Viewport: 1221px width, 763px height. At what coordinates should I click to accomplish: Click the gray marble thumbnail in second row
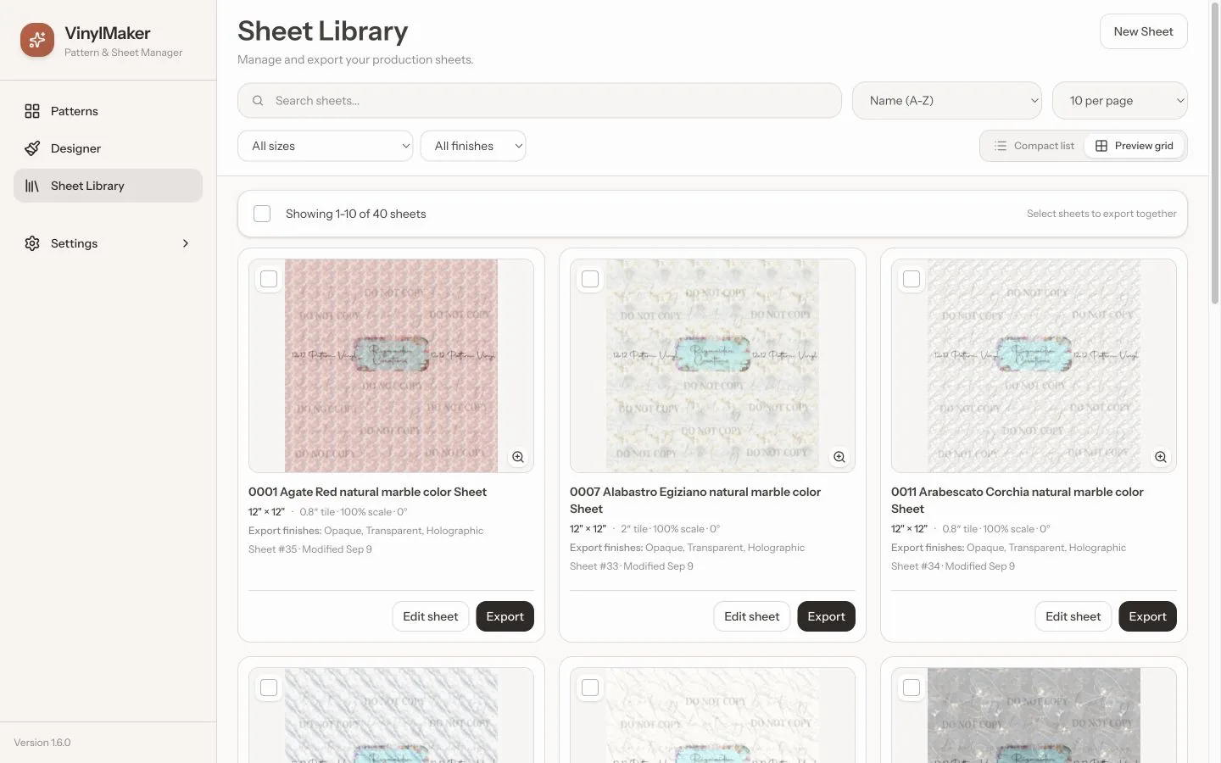[1034, 715]
